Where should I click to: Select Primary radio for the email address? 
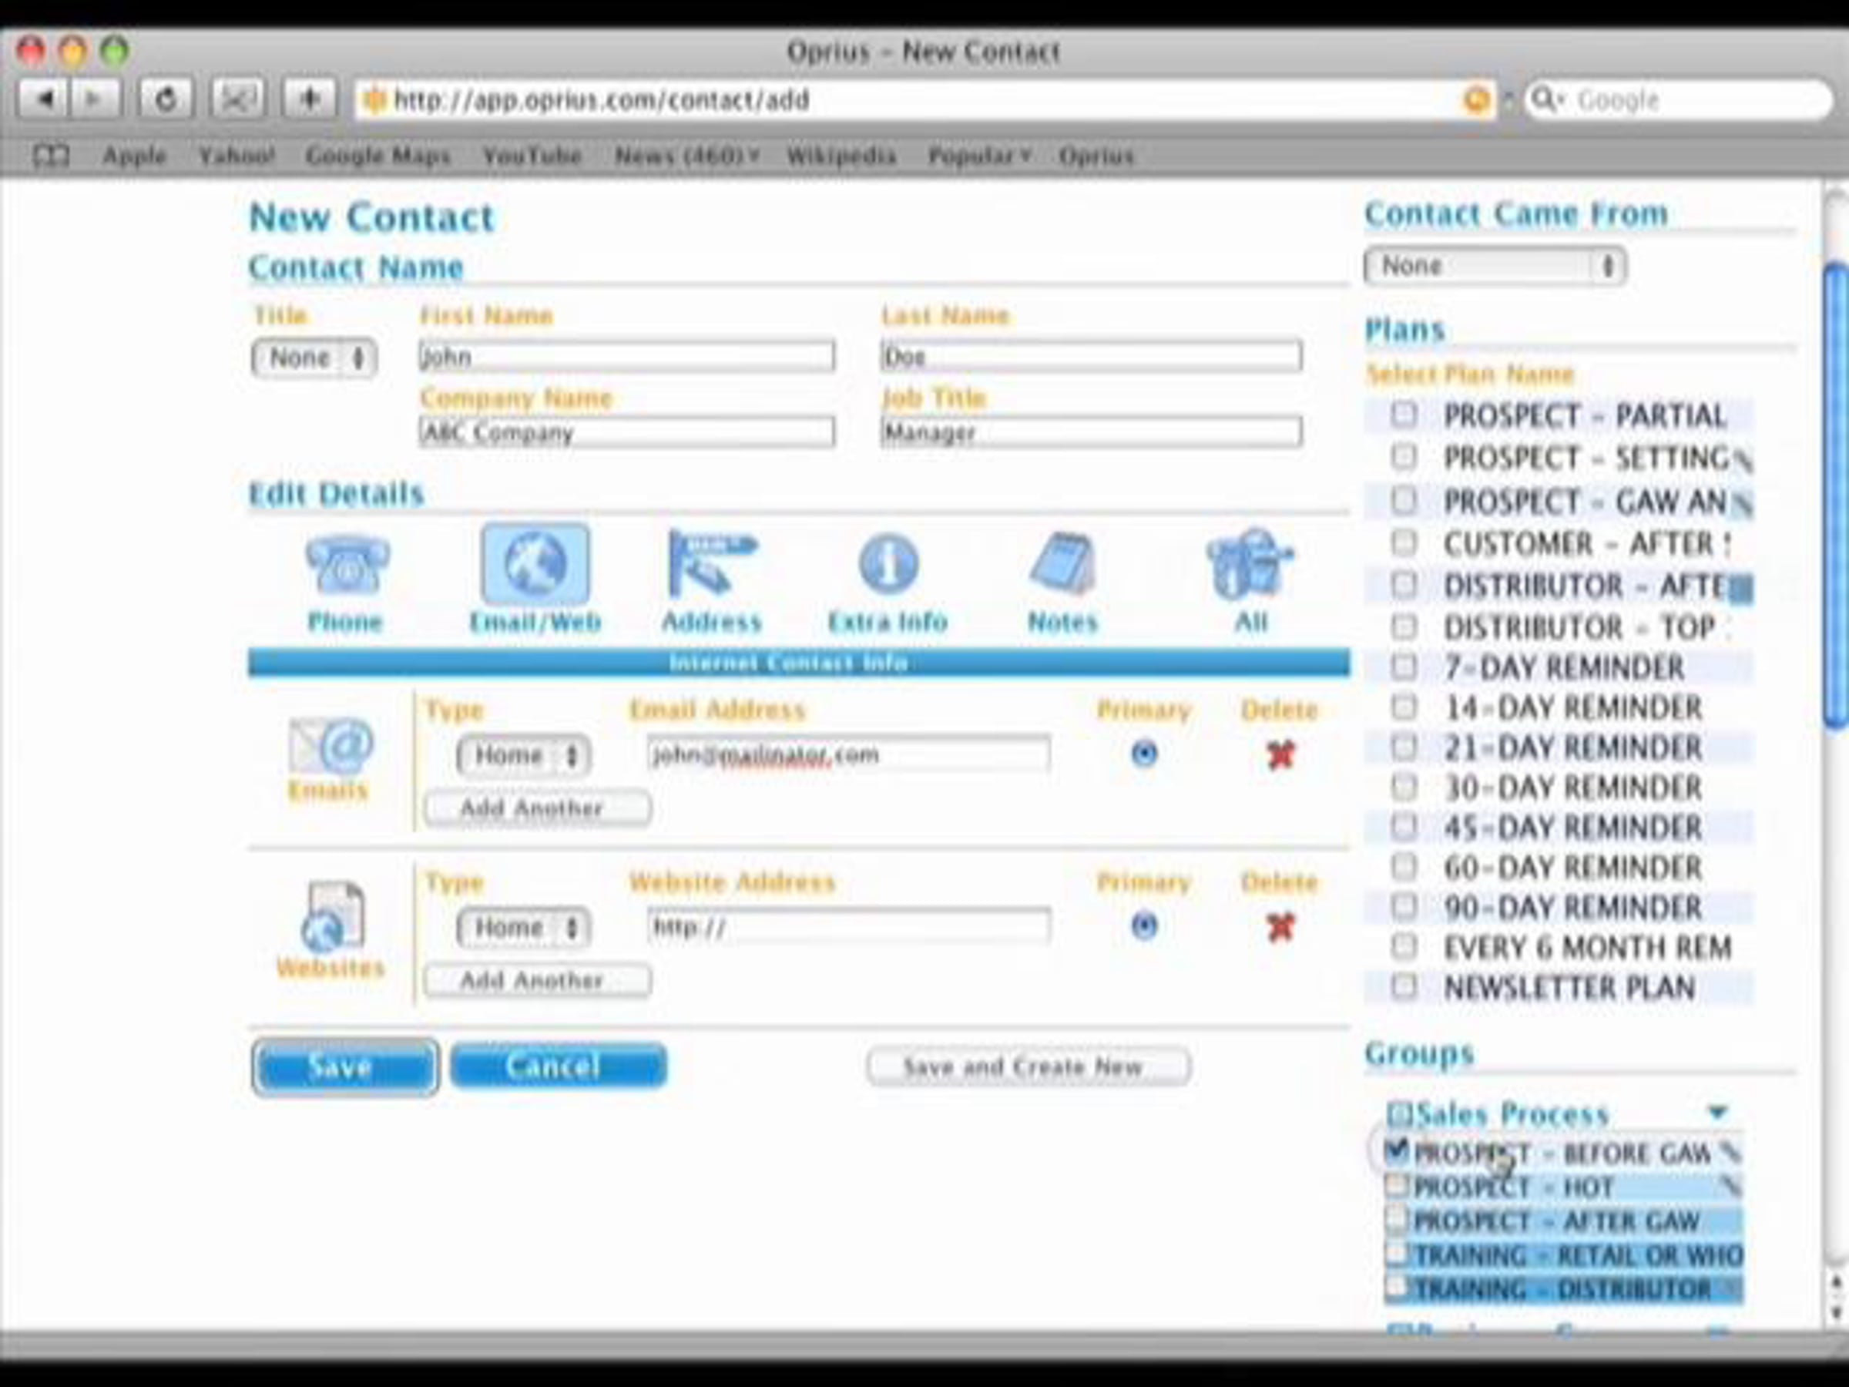coord(1143,754)
